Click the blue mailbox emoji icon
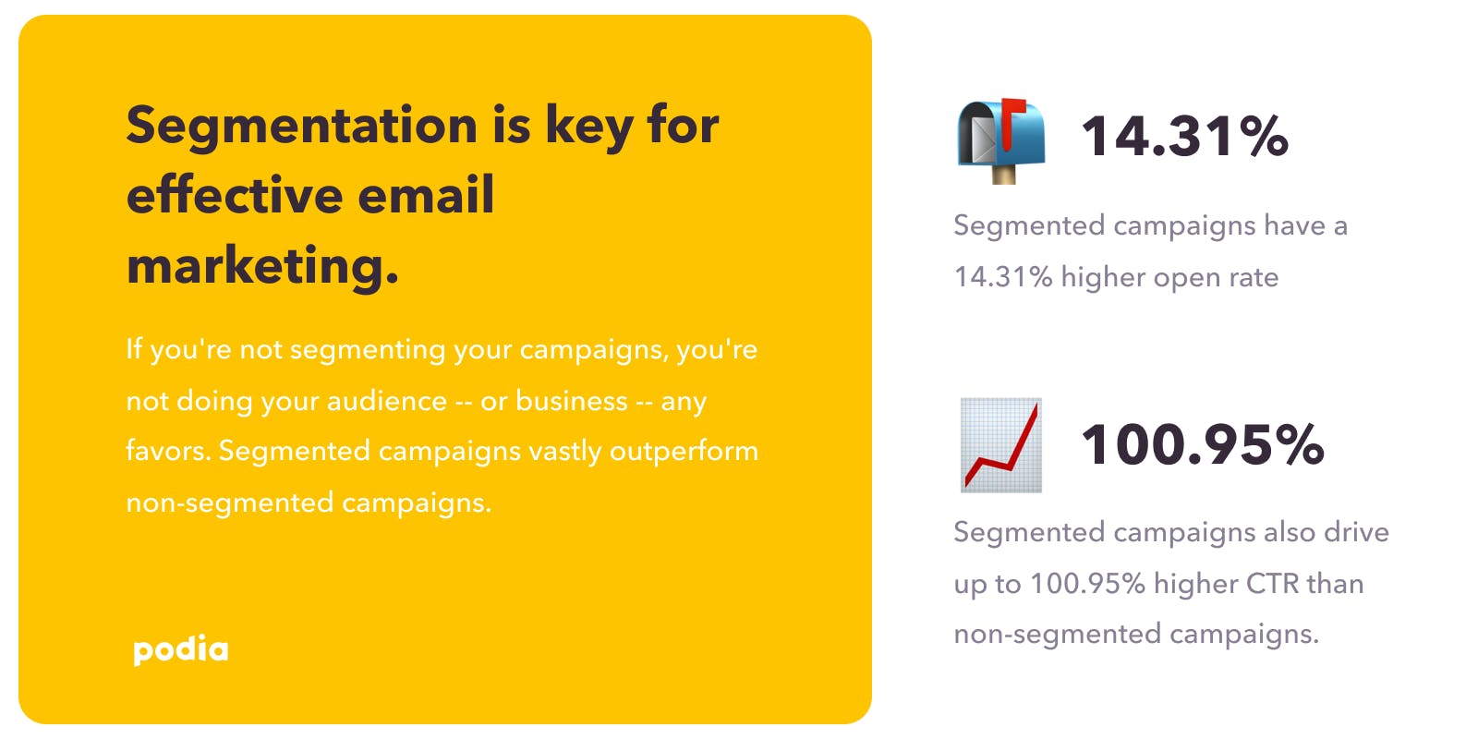Image resolution: width=1478 pixels, height=739 pixels. click(x=1000, y=140)
